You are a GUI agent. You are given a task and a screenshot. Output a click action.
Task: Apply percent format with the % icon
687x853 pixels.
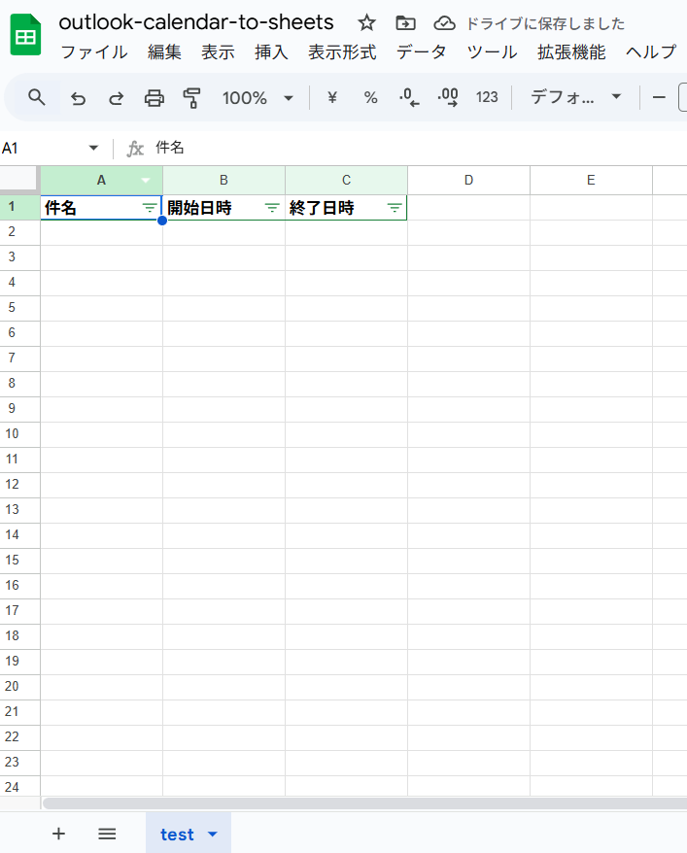click(370, 97)
